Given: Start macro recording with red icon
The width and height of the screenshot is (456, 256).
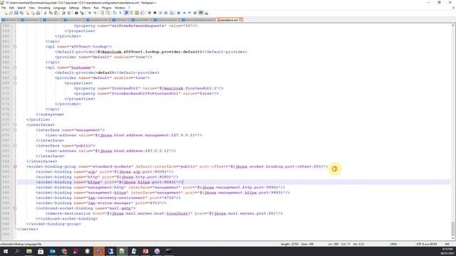Looking at the screenshot, I should [150, 13].
